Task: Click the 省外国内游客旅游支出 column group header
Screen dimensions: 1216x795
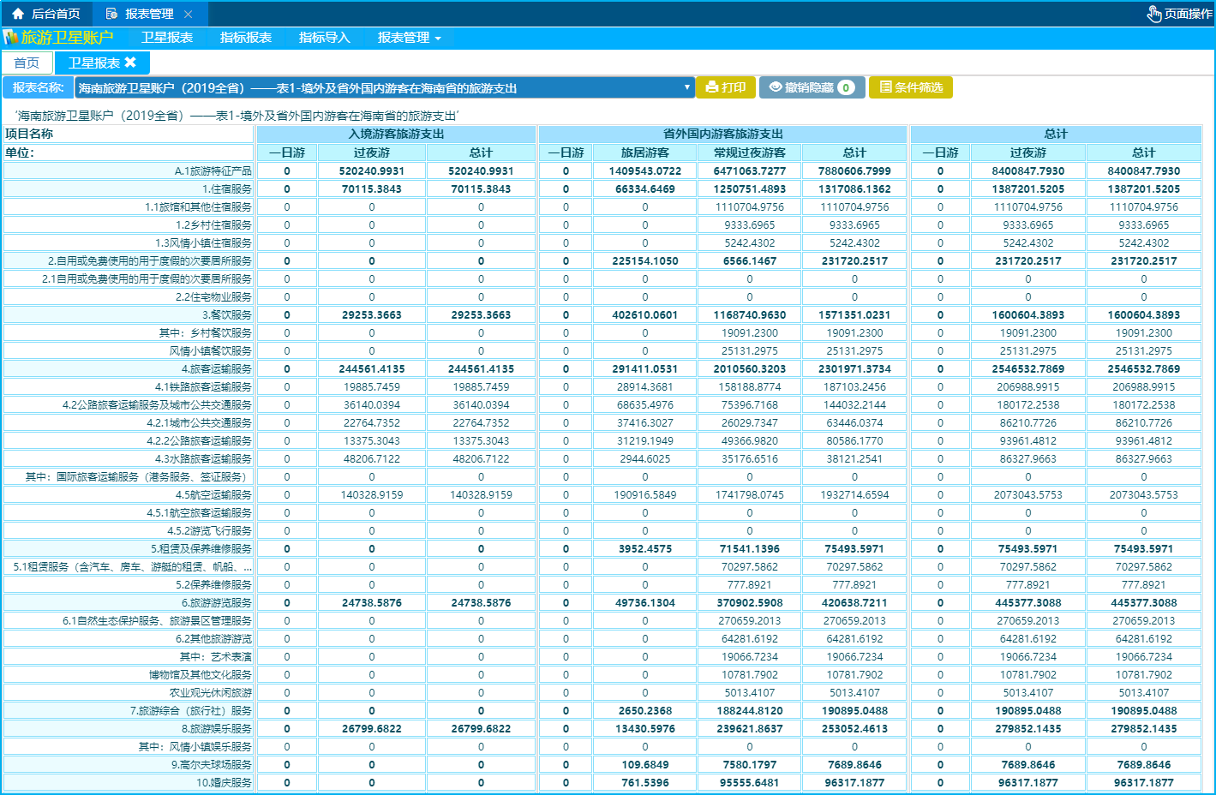Action: click(x=722, y=134)
